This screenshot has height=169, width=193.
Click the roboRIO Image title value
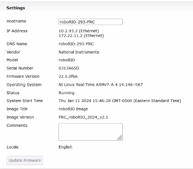[73, 109]
